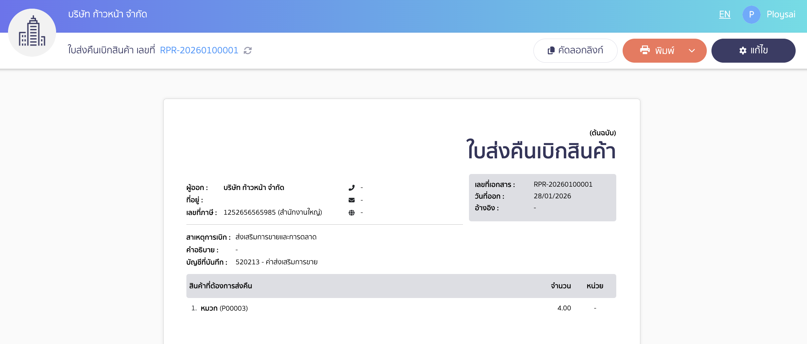Image resolution: width=807 pixels, height=344 pixels.
Task: Open document link RPR-20260100001
Action: click(199, 50)
